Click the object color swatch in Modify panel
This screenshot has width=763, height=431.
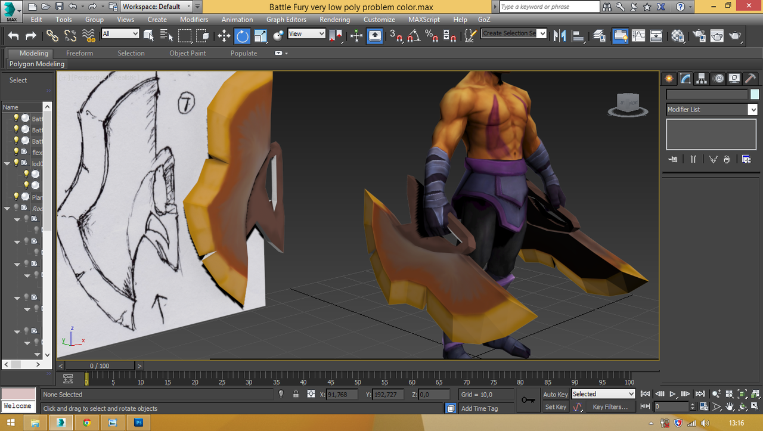click(x=755, y=94)
